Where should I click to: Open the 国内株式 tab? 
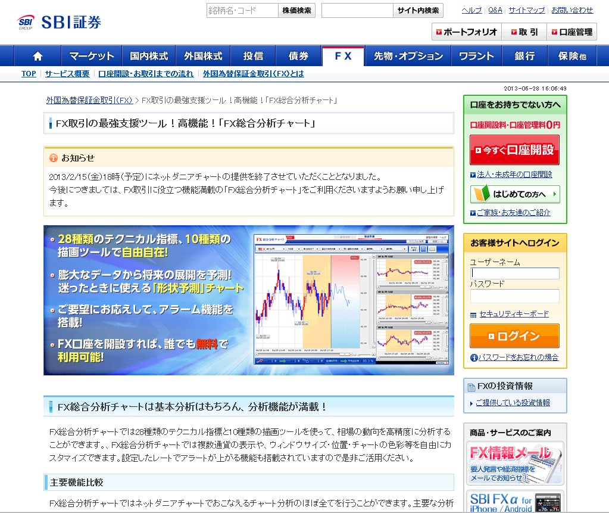coord(149,56)
